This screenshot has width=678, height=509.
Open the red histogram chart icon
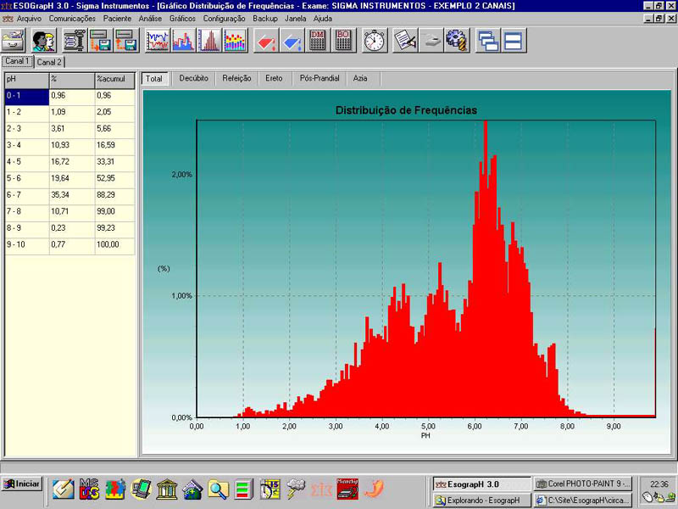coord(209,40)
